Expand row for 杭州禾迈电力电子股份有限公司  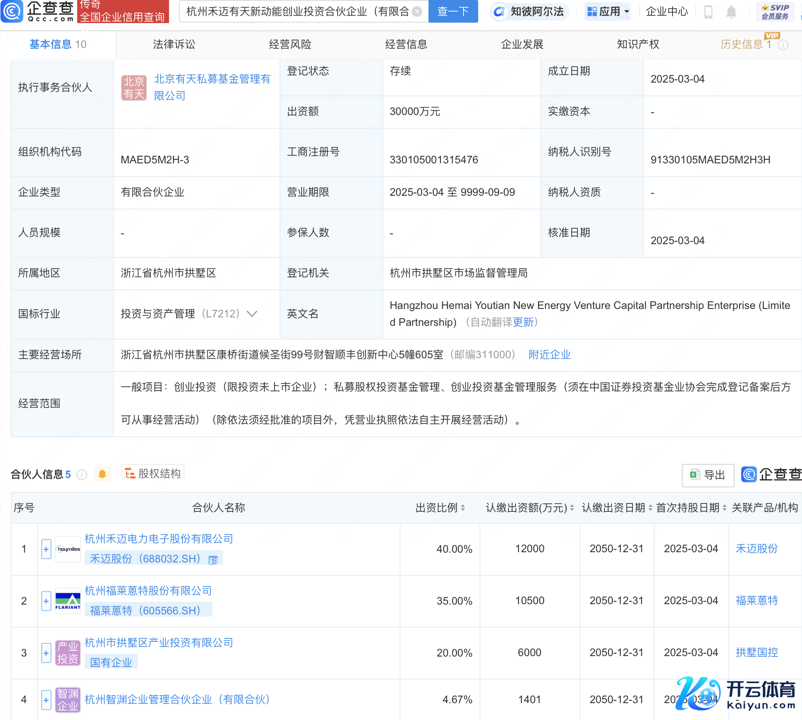tap(46, 549)
